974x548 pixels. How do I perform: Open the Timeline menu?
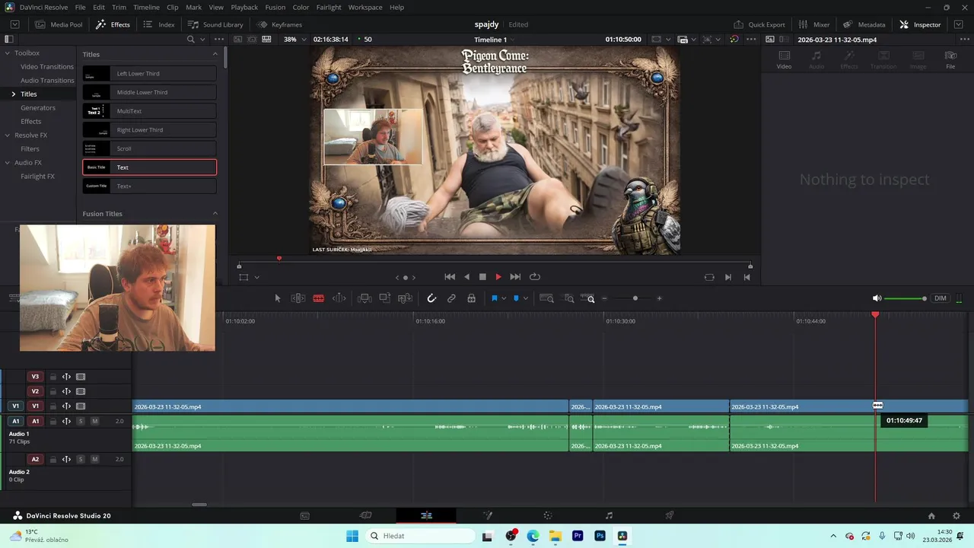[146, 8]
